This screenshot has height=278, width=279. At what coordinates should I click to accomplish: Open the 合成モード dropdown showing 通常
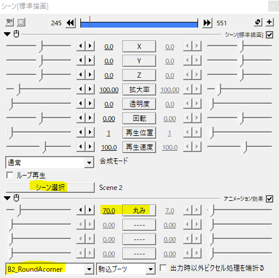click(50, 163)
